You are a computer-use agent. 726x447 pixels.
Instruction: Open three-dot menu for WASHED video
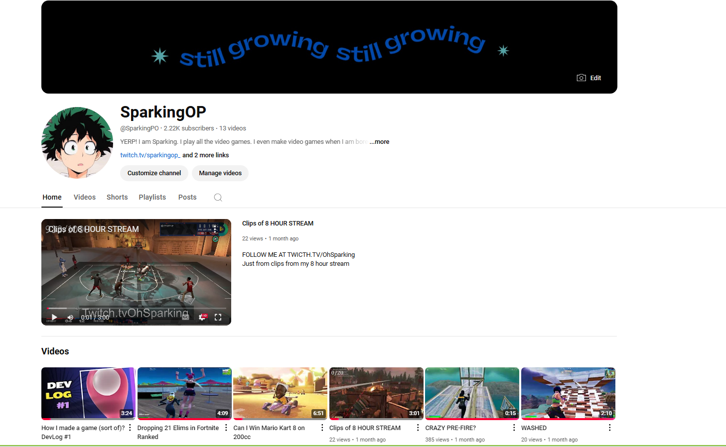tap(610, 428)
